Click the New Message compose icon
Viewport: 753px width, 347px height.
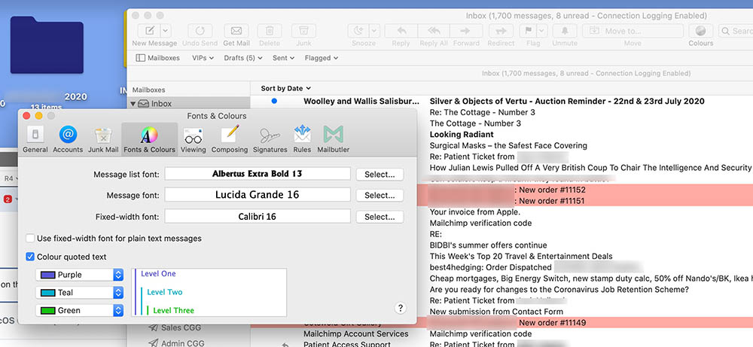click(150, 31)
